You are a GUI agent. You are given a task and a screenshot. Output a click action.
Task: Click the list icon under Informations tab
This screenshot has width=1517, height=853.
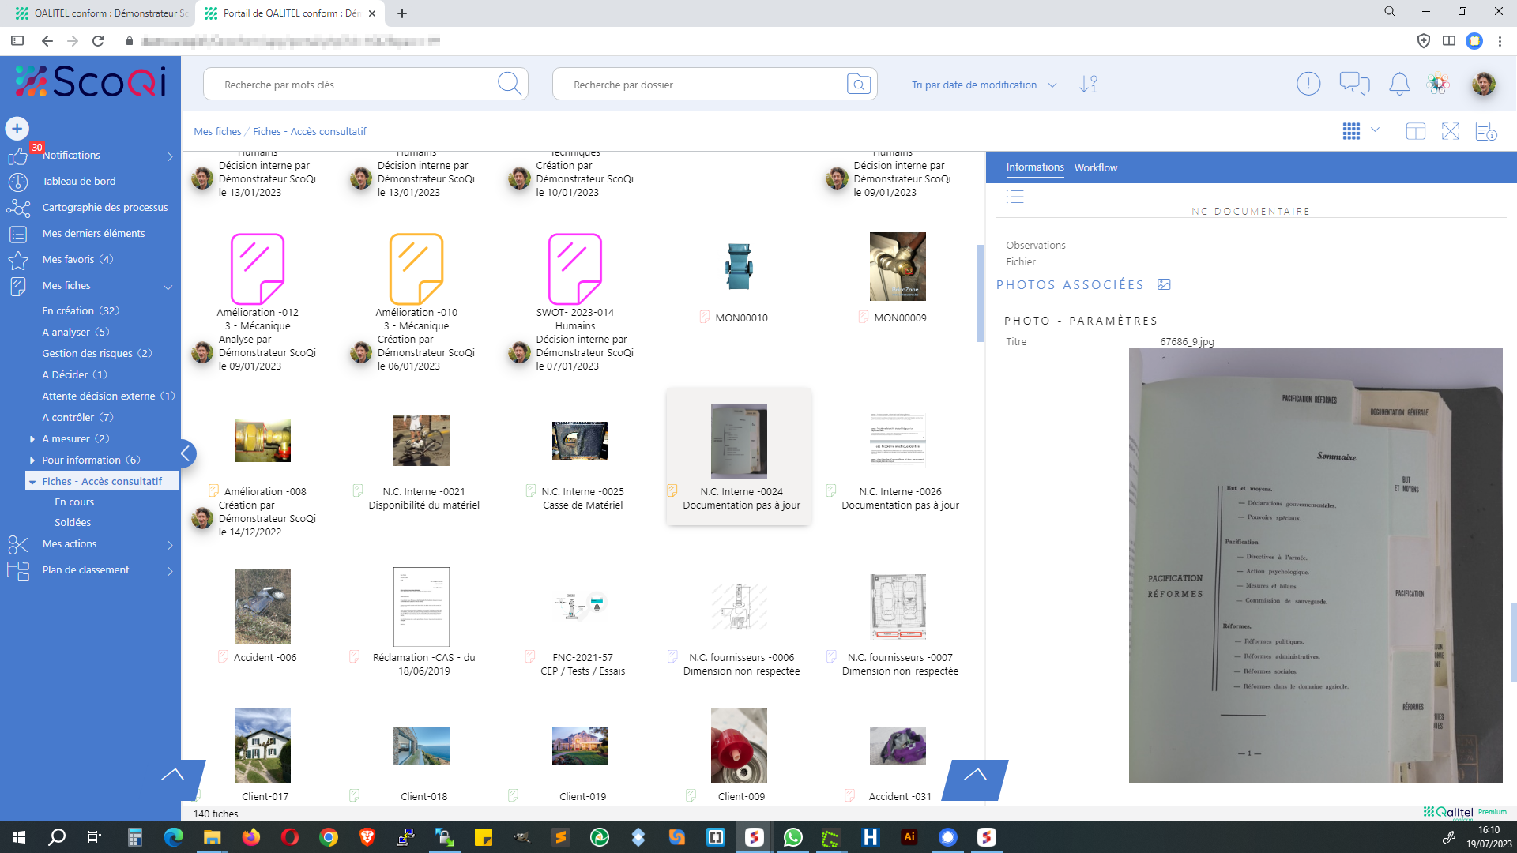1015,197
